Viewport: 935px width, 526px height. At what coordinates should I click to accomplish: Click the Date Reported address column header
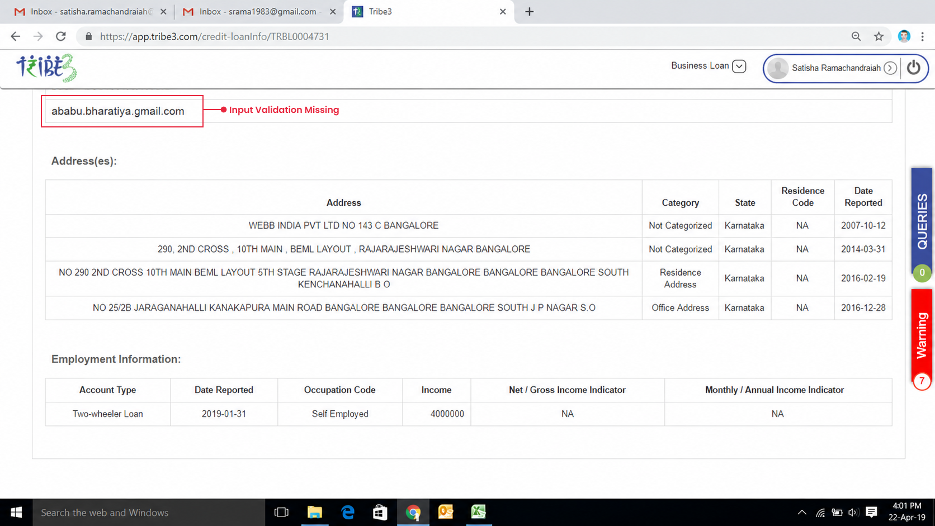[x=863, y=197]
